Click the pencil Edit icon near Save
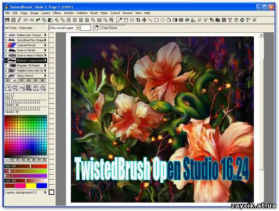The width and height of the screenshot is (279, 211). click(20, 20)
